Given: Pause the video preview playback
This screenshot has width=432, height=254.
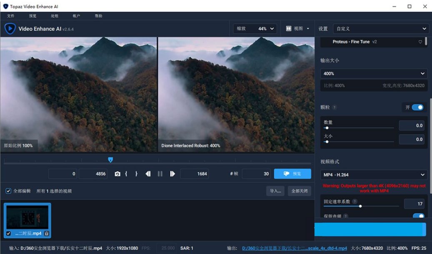Looking at the screenshot, I should [x=160, y=174].
